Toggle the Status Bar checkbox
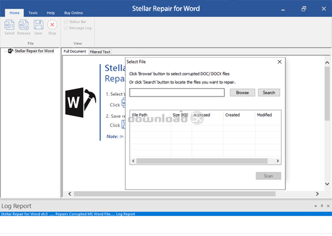Screen dimensions: 332x236 tap(66, 22)
